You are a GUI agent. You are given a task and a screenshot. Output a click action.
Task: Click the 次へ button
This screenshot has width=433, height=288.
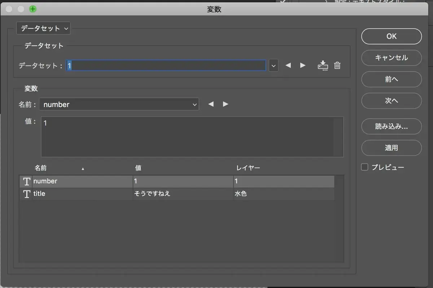click(391, 101)
